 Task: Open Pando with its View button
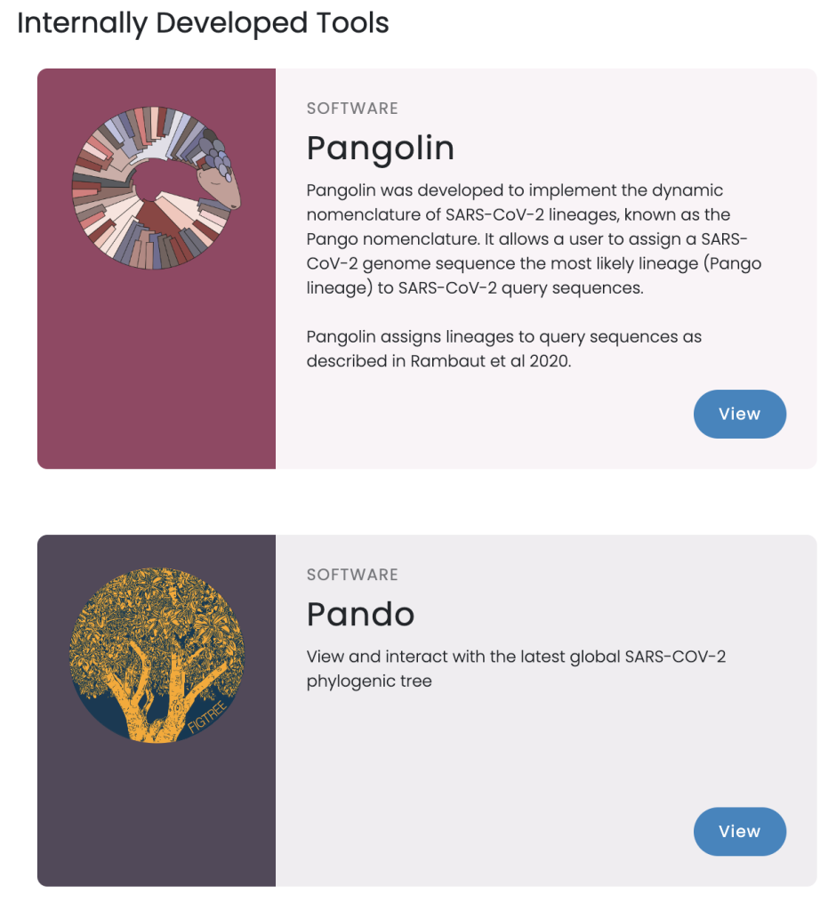(x=740, y=831)
